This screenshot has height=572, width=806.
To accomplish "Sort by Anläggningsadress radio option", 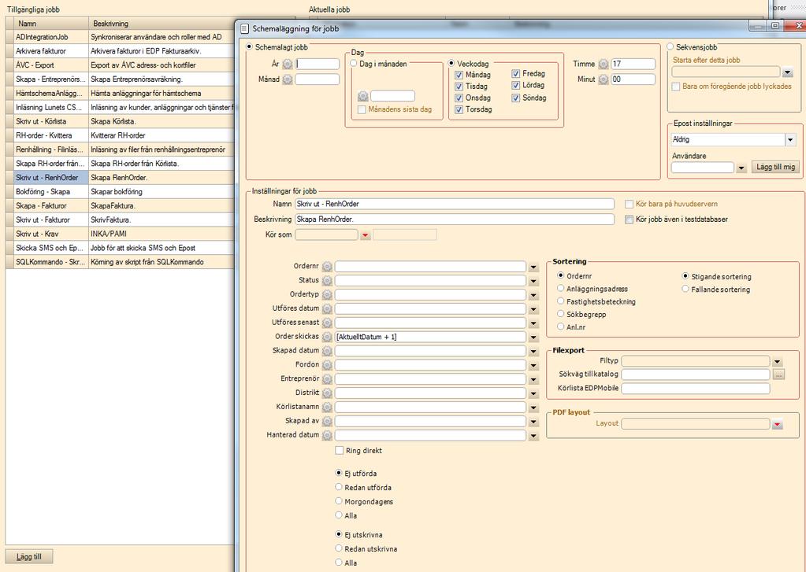I will [x=561, y=289].
